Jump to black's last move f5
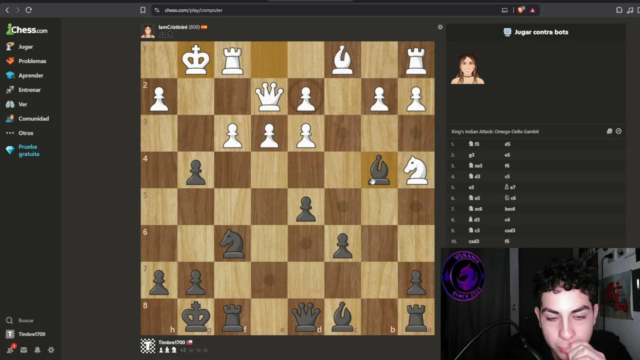 pos(507,241)
